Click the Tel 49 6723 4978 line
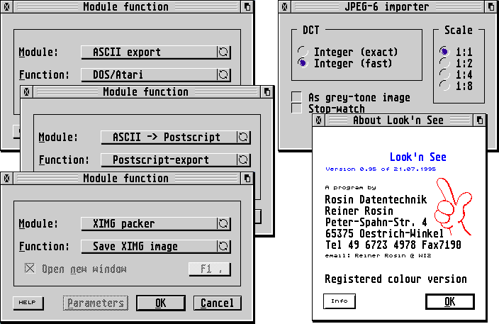Viewport: 499px width, 324px height. click(393, 245)
